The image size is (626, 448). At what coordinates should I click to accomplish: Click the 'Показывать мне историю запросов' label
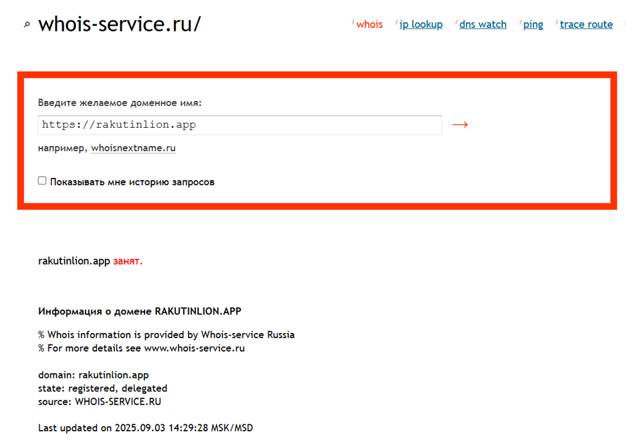pyautogui.click(x=132, y=182)
